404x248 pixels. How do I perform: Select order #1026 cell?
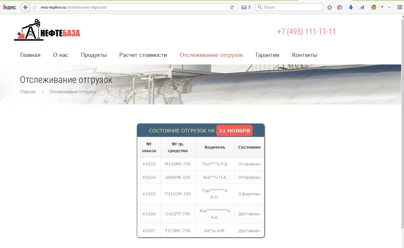[x=149, y=214]
